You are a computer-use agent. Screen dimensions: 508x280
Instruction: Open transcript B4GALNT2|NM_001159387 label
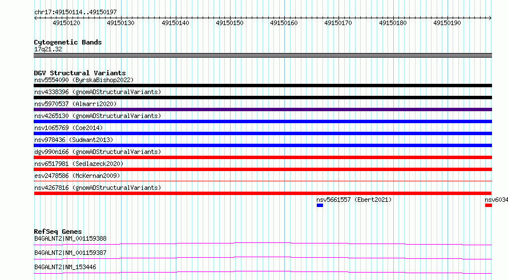[x=70, y=253]
